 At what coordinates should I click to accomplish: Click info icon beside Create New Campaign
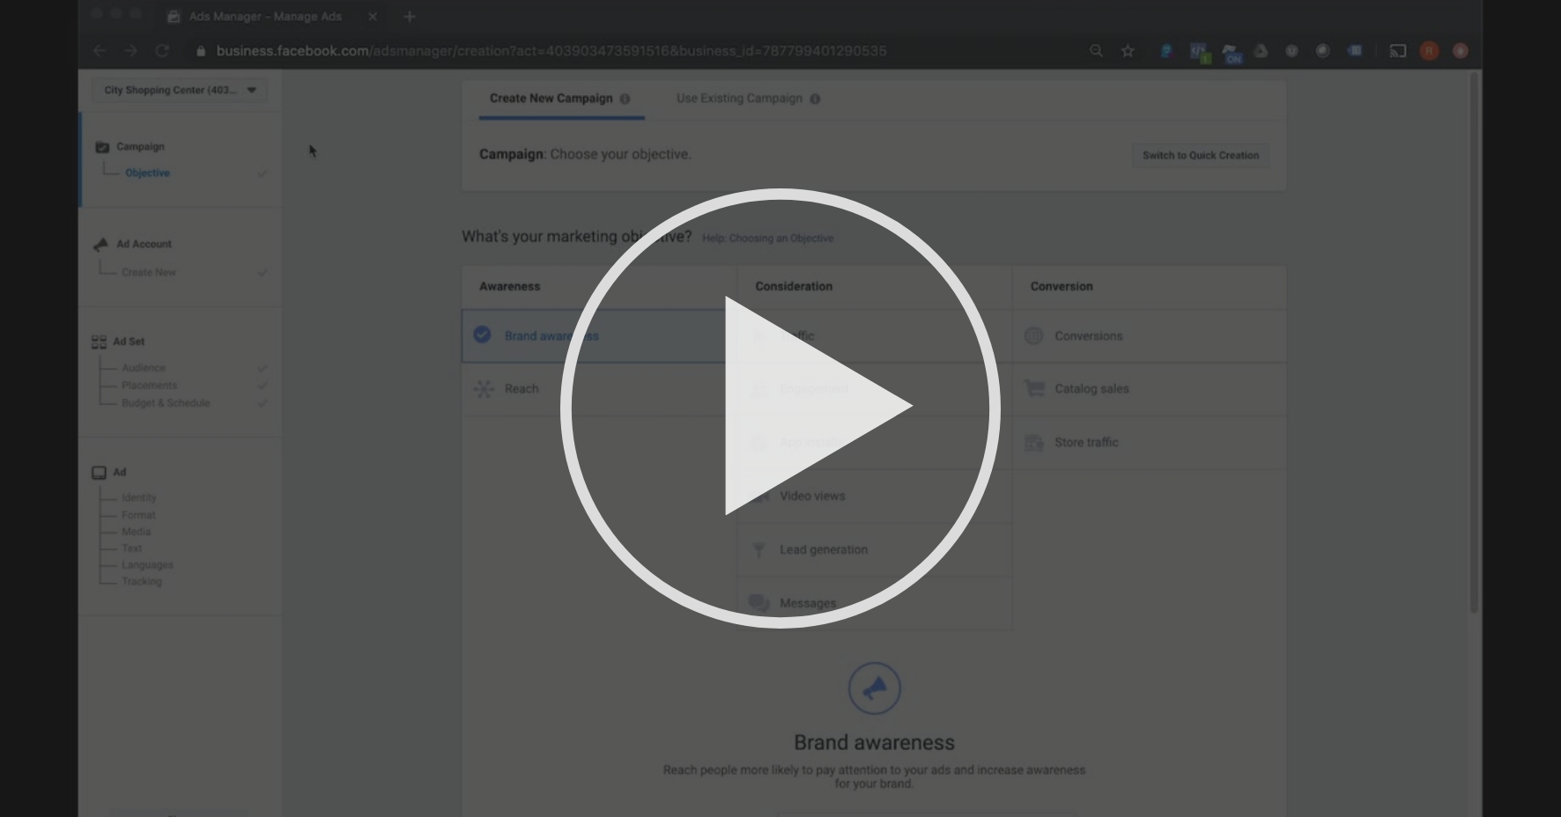pos(625,99)
